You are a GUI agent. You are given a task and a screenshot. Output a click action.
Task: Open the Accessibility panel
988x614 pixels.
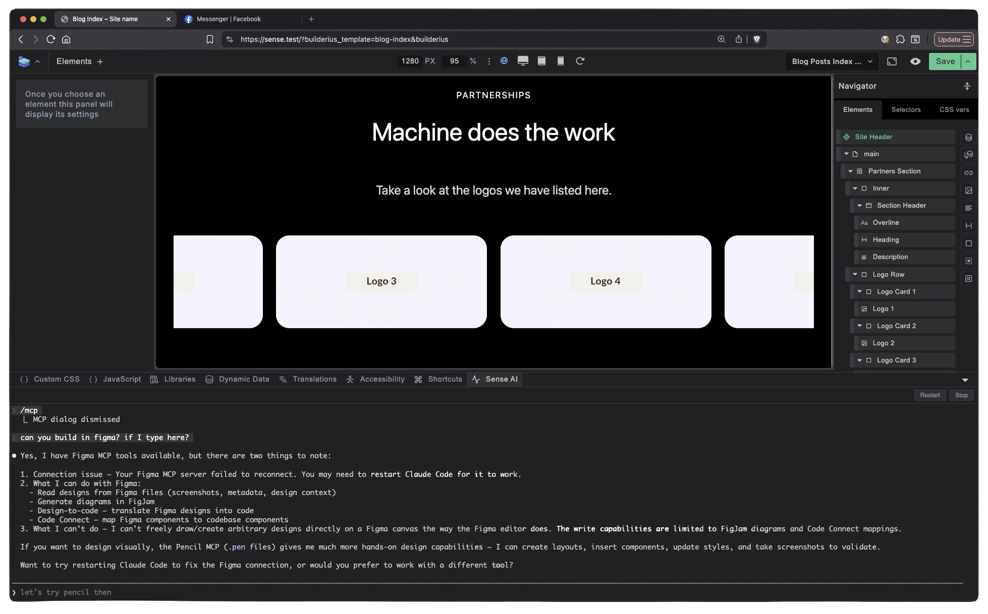tap(381, 379)
